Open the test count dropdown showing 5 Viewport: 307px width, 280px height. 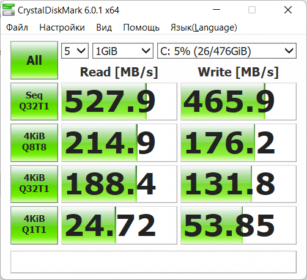click(75, 51)
